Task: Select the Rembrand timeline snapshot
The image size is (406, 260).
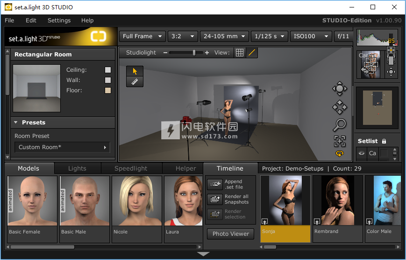Action: (x=338, y=209)
